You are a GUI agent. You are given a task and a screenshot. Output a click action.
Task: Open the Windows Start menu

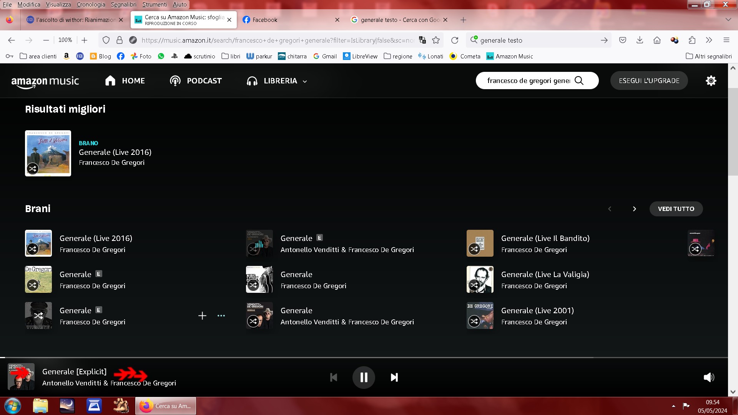[x=12, y=406]
